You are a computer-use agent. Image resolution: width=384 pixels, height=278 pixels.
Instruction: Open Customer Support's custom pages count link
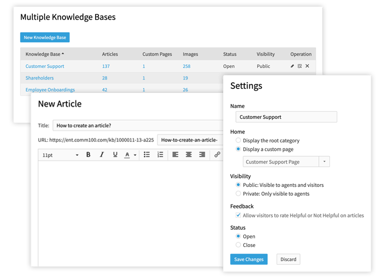144,66
